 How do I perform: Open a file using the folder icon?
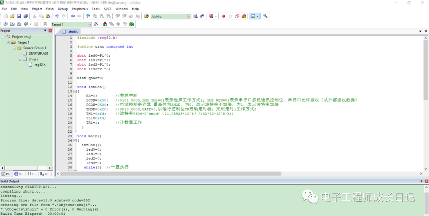click(12, 16)
